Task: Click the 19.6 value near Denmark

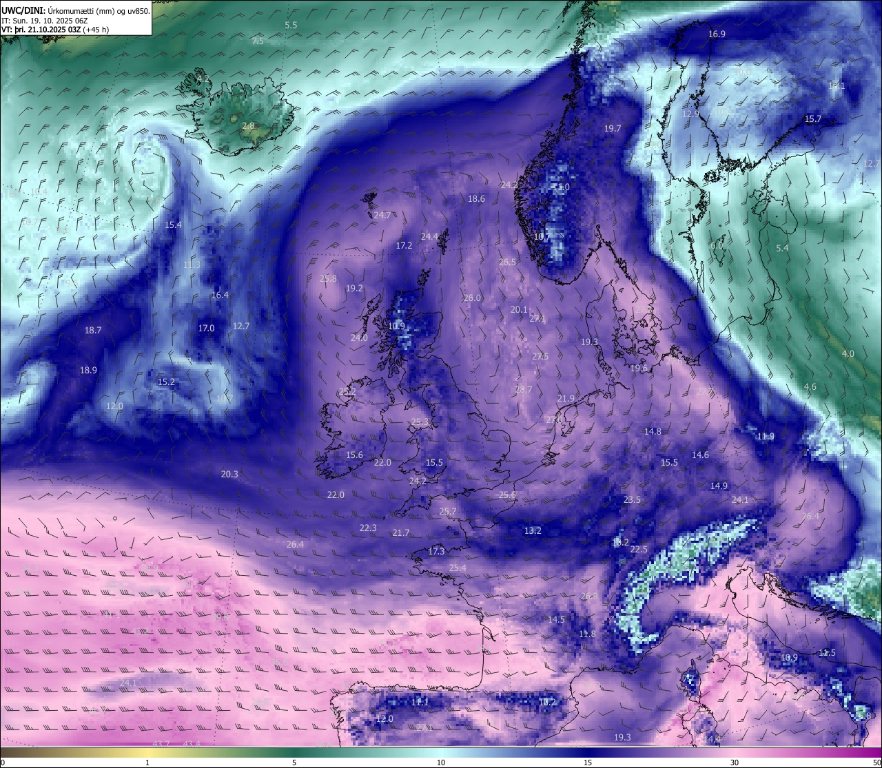Action: point(639,369)
